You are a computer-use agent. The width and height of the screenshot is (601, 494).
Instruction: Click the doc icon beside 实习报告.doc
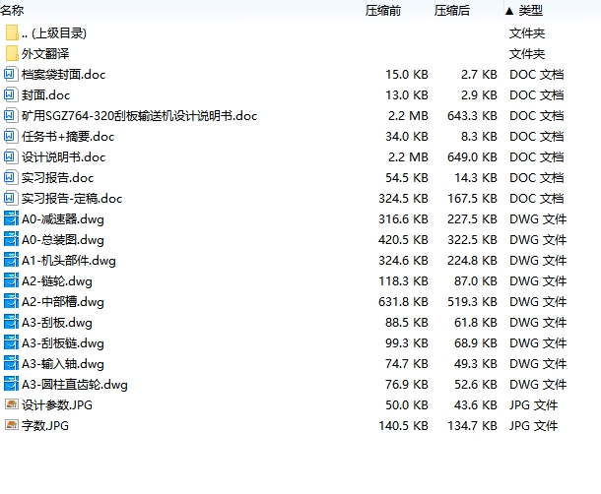tap(11, 177)
